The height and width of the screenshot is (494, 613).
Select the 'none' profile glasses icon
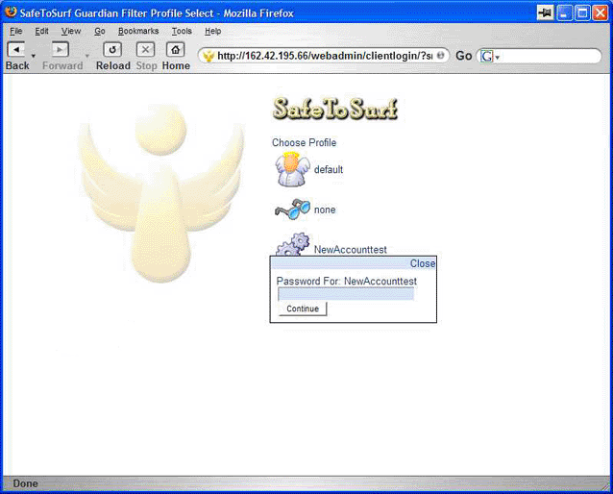[292, 210]
